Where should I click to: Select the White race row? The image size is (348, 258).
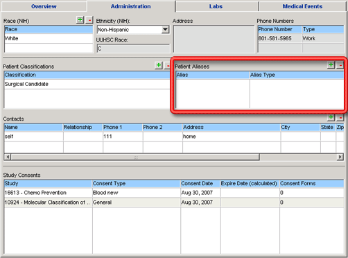coord(49,38)
